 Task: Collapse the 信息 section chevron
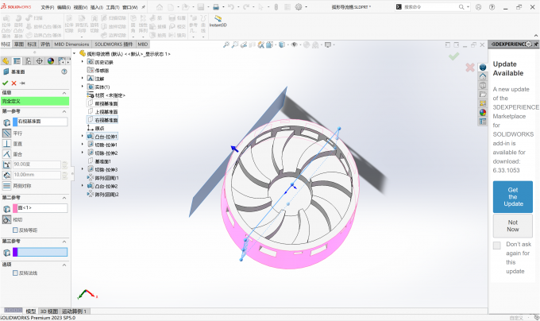click(64, 93)
